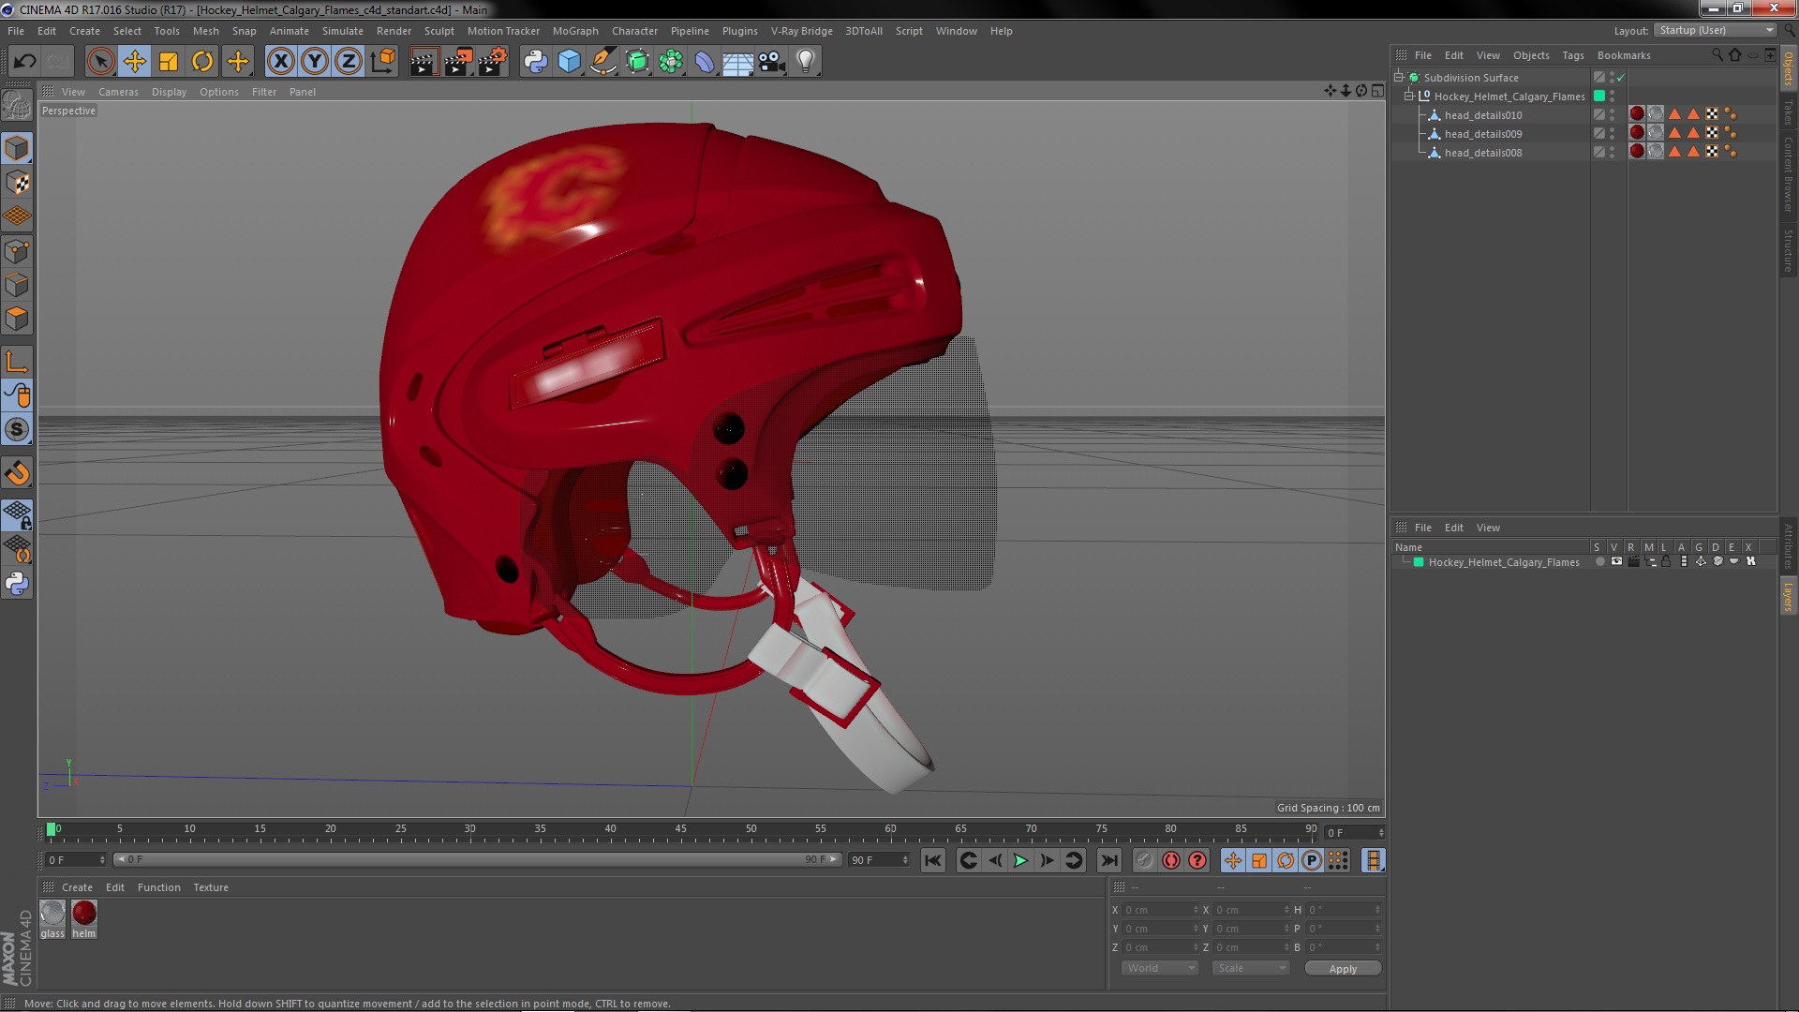Screen dimensions: 1799x1012
Task: Open the Layout dropdown
Action: tap(1715, 31)
